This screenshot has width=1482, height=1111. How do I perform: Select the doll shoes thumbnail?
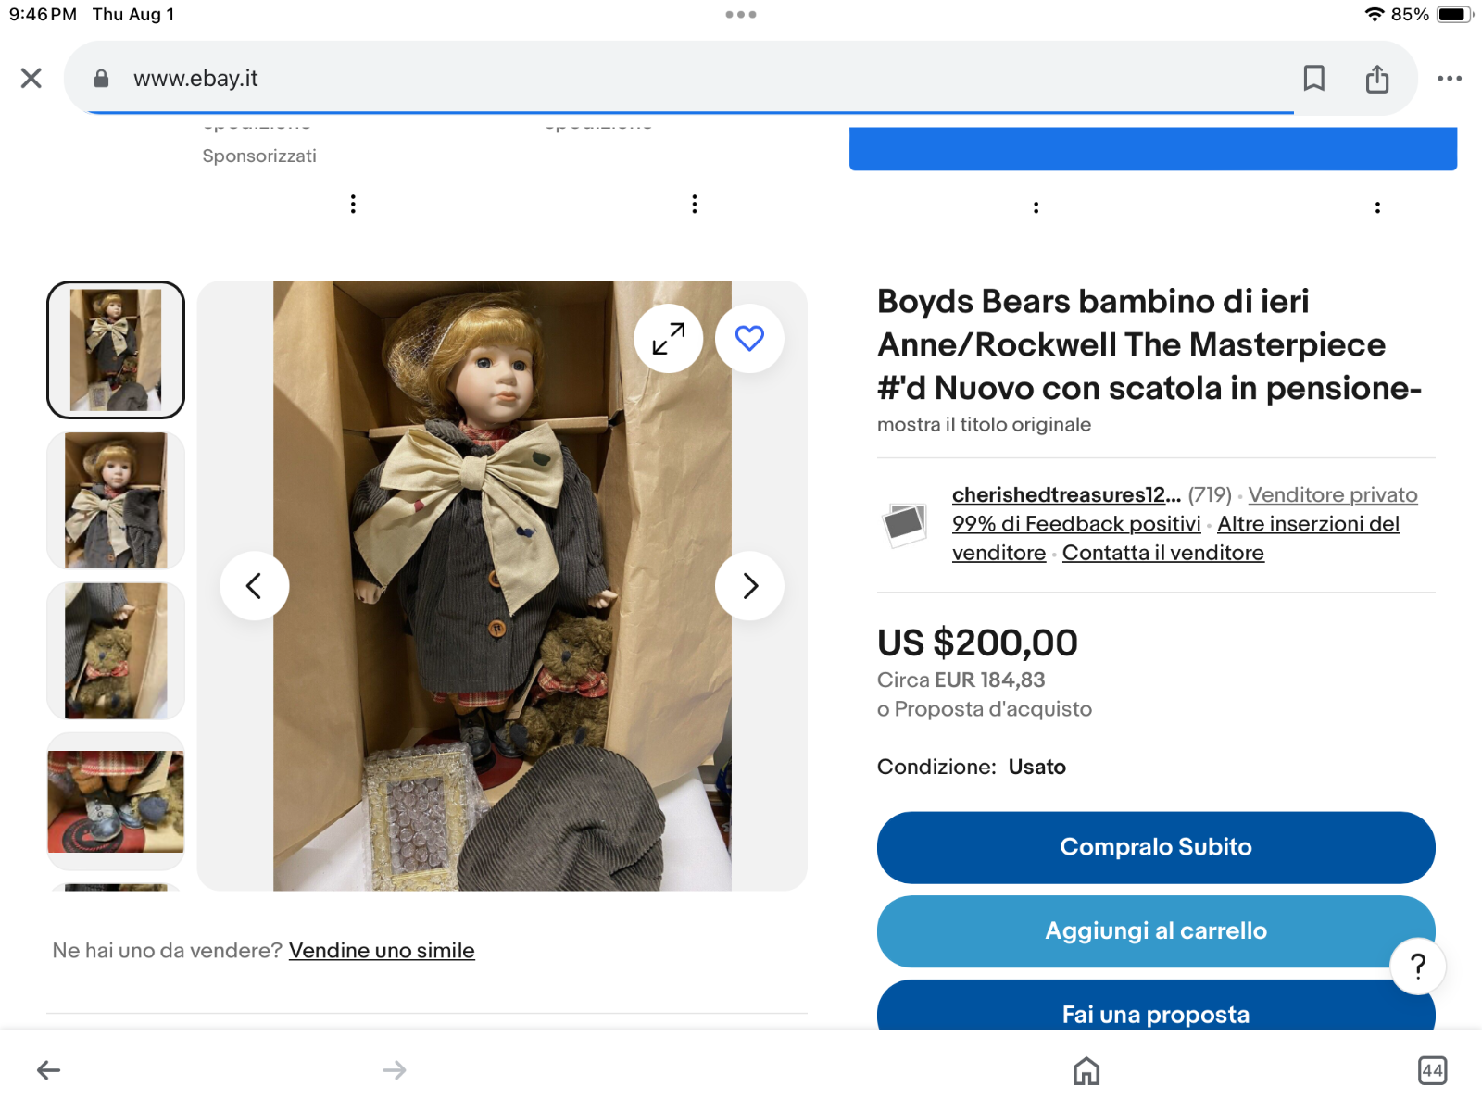tap(116, 802)
